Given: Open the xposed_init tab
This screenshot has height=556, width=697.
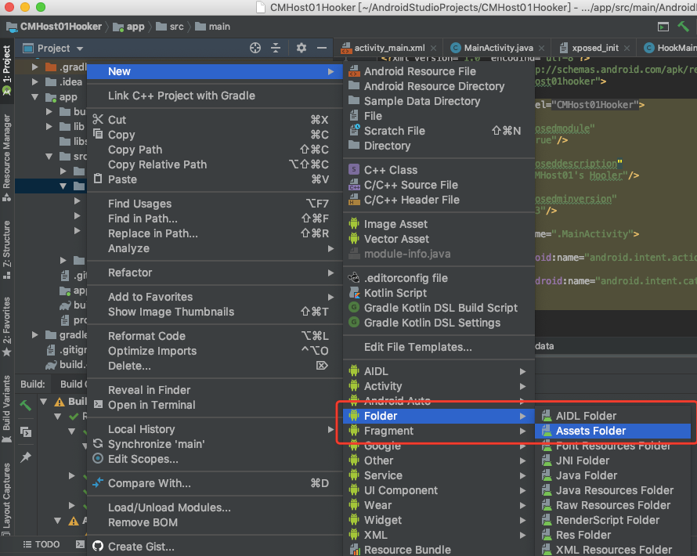Looking at the screenshot, I should [594, 48].
